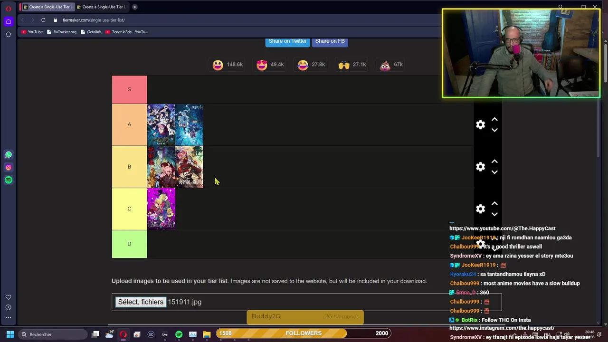Select the first anime poster in tier B
Image resolution: width=608 pixels, height=342 pixels.
point(161,167)
